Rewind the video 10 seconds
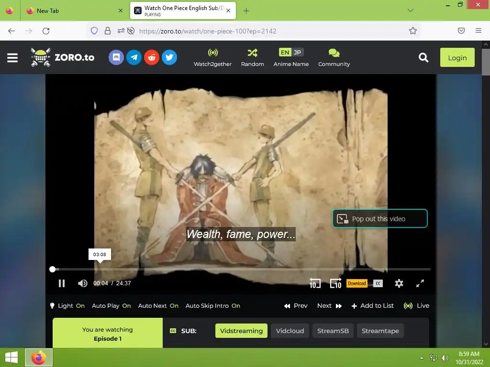 coord(315,283)
